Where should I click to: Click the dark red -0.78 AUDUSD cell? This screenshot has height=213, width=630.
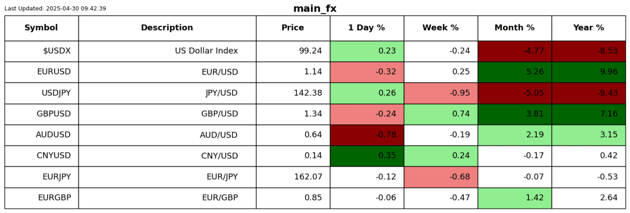pos(367,135)
